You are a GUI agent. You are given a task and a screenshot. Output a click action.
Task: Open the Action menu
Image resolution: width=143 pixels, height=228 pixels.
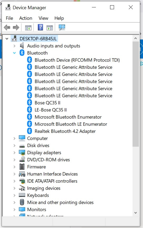26,18
